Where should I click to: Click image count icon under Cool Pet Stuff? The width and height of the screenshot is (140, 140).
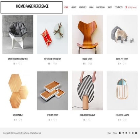119,64
